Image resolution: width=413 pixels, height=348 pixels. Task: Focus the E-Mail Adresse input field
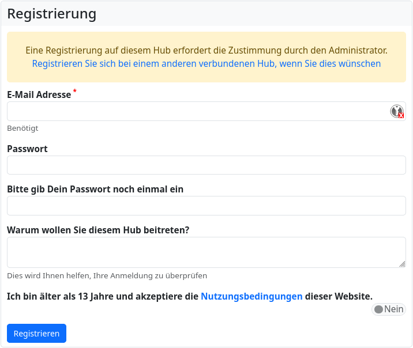(x=196, y=111)
